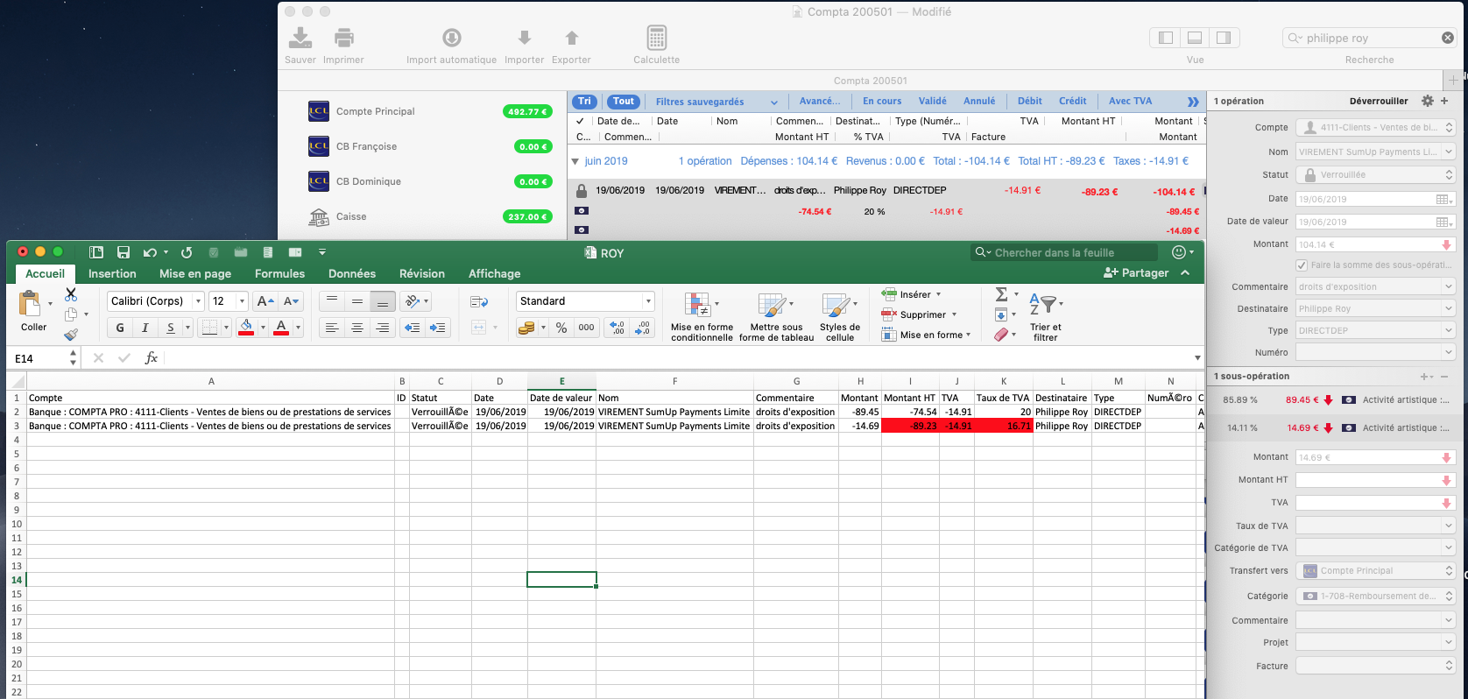Open Statut Verrouillée dropdown
Image resolution: width=1468 pixels, height=699 pixels.
pyautogui.click(x=1375, y=175)
